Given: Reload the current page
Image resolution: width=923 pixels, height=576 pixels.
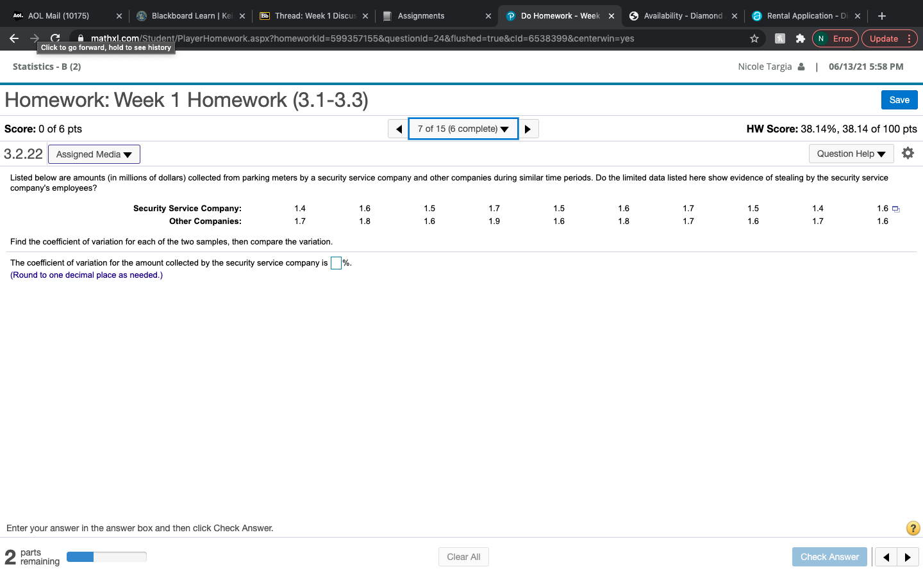Looking at the screenshot, I should pos(55,38).
